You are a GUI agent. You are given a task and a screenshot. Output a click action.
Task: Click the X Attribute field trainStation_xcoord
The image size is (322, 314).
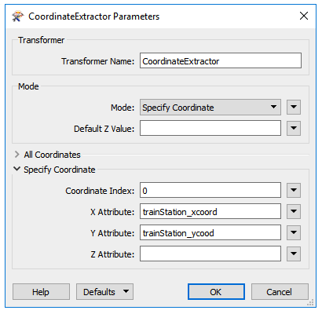210,211
